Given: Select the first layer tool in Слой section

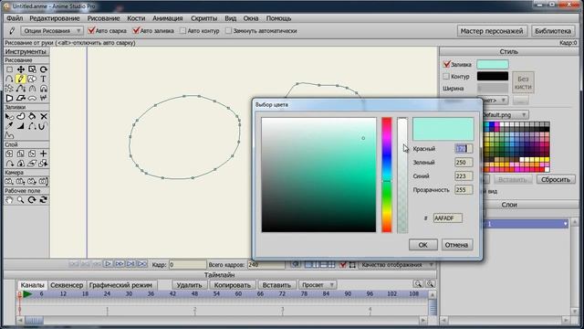Looking at the screenshot, I should click(9, 154).
